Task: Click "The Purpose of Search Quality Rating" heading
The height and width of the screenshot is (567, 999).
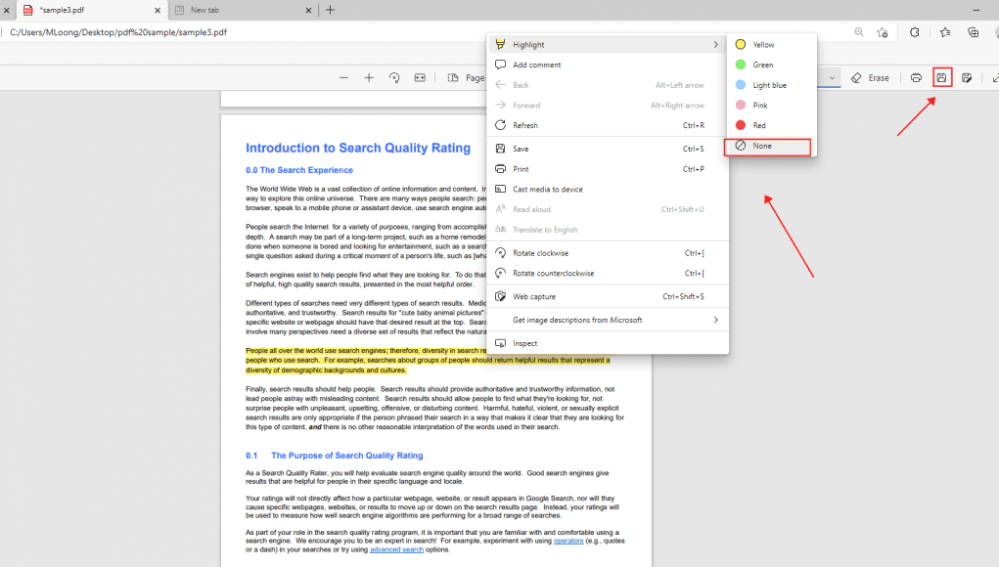Action: [347, 456]
